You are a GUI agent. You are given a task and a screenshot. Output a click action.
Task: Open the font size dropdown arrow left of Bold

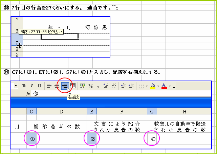[16, 86]
